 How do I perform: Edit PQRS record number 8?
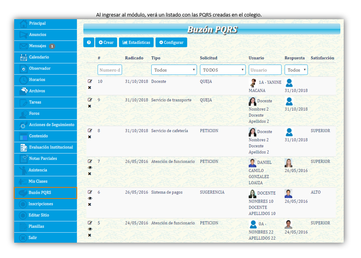point(90,131)
